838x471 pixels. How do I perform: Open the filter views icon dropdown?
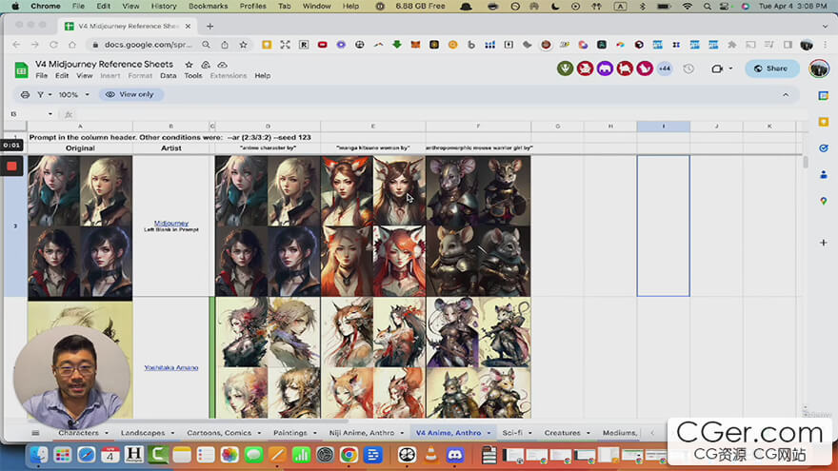45,94
